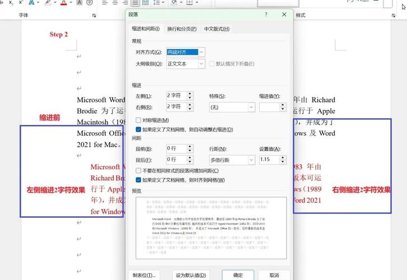Click 取消 button
Image resolution: width=407 pixels, height=280 pixels.
click(x=274, y=275)
